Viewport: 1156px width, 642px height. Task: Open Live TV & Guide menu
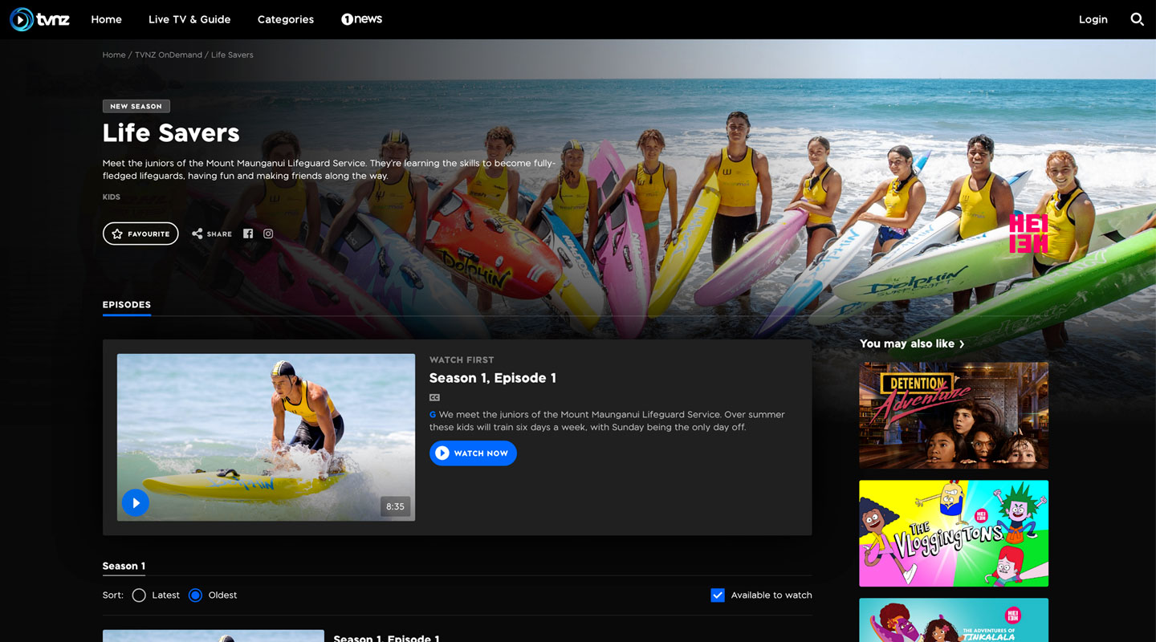[189, 19]
